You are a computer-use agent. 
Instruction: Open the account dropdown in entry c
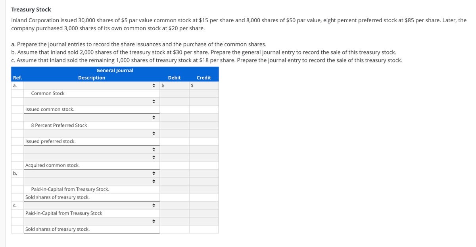click(154, 205)
